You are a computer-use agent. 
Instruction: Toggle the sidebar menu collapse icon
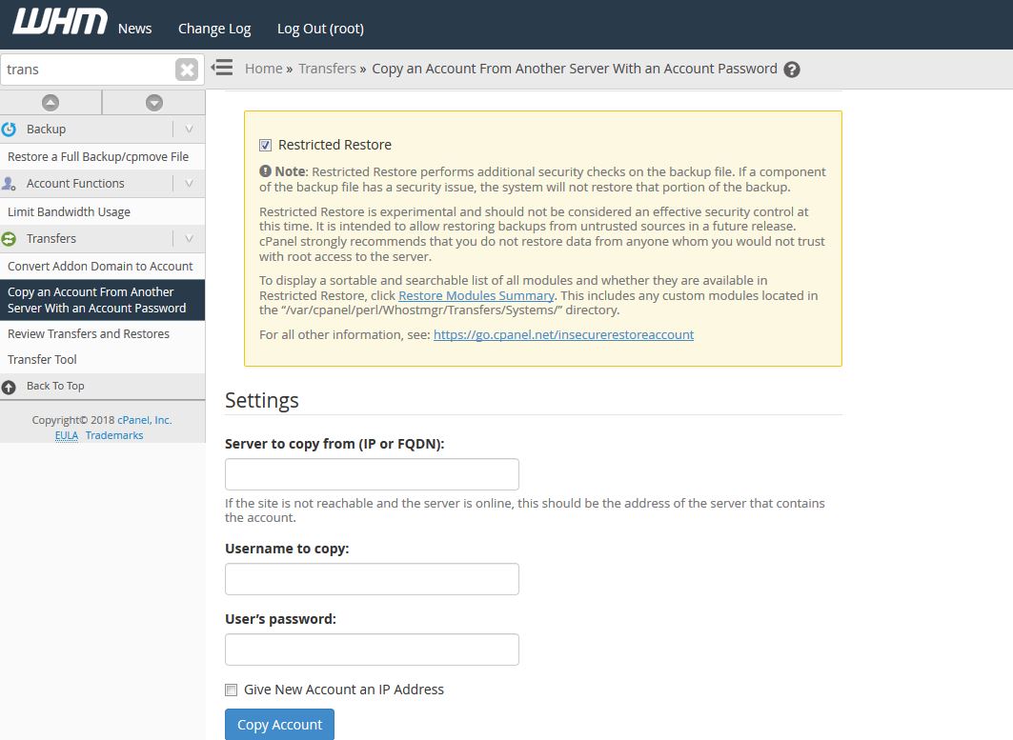[222, 68]
